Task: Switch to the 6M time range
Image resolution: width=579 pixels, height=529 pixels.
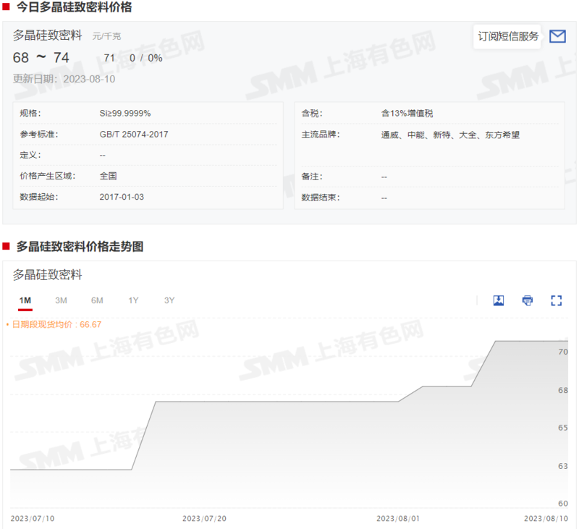Action: pyautogui.click(x=97, y=300)
